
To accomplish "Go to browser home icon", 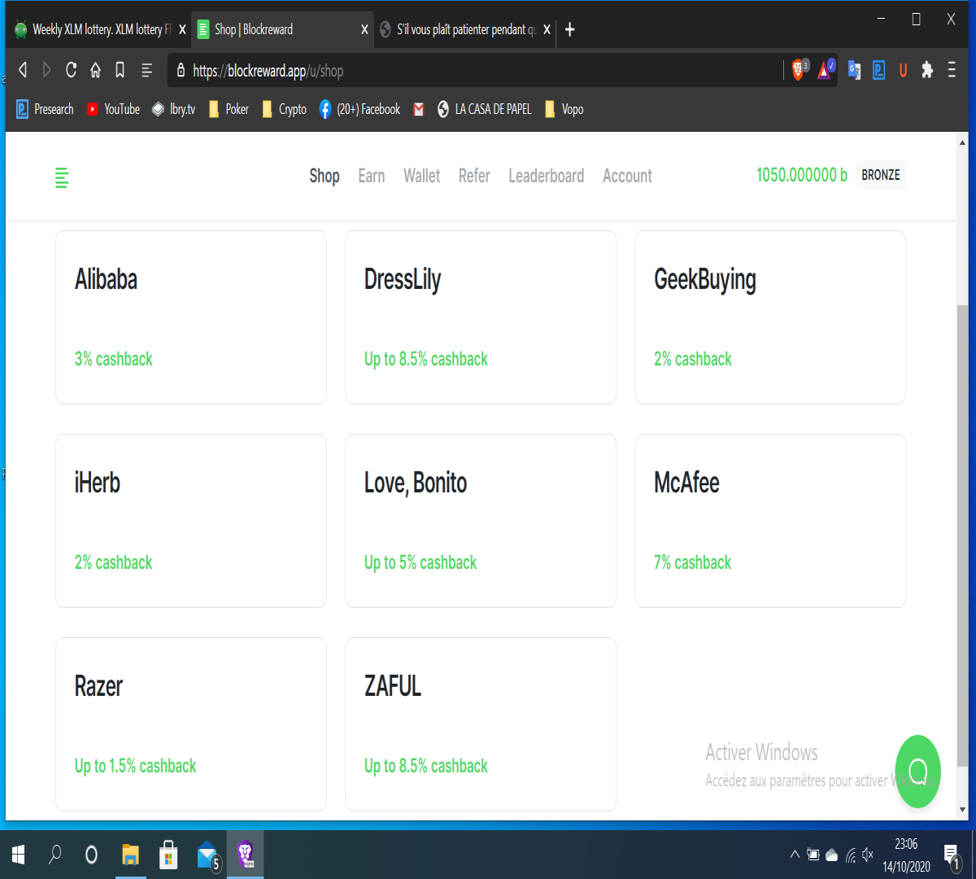I will point(95,70).
